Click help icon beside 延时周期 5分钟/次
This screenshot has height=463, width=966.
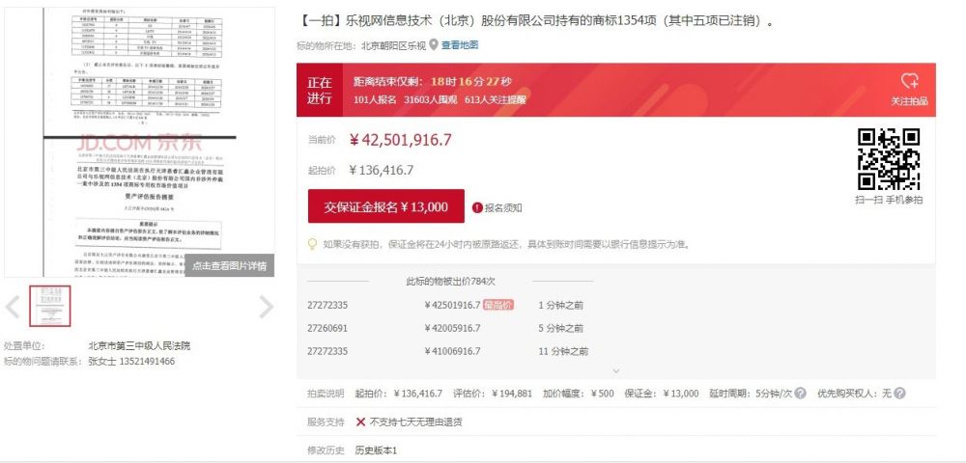(x=801, y=394)
